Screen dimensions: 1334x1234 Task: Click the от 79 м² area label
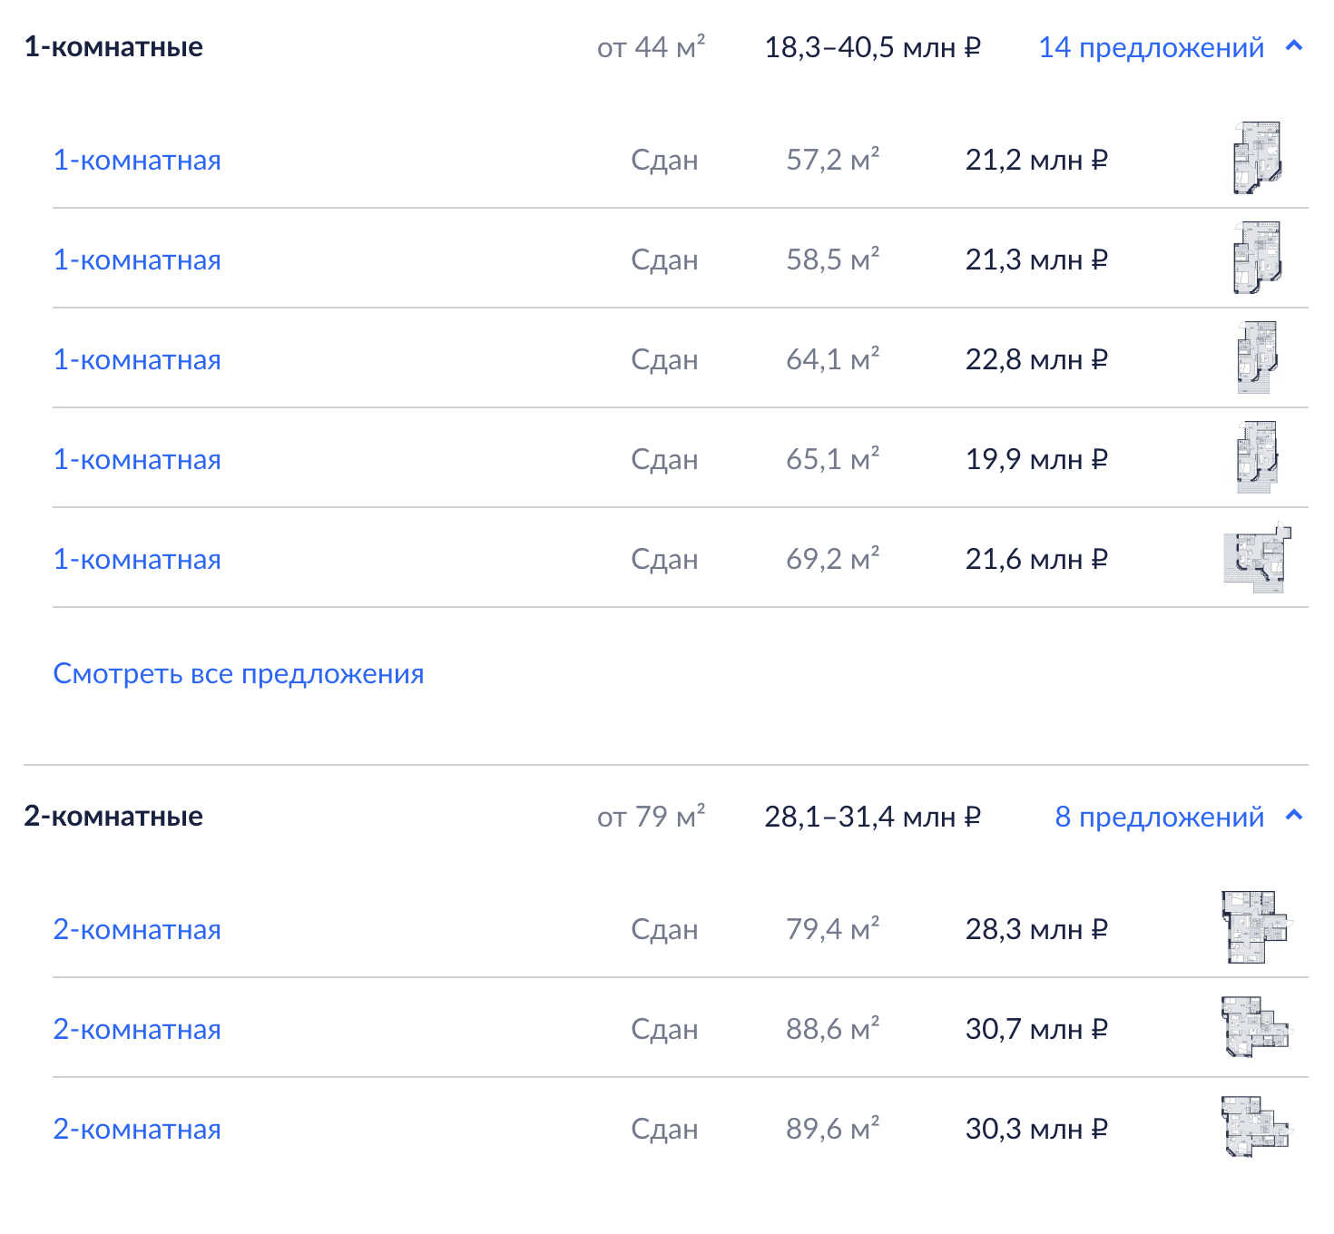652,816
